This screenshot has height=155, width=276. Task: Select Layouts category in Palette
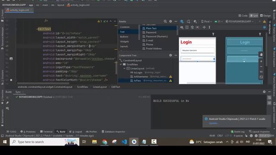pos(124,46)
